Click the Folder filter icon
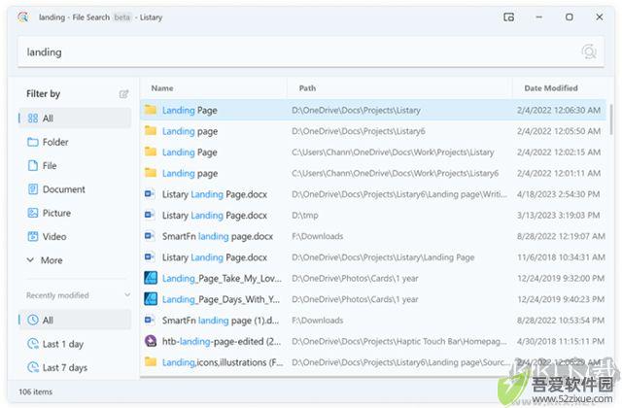The image size is (622, 408). coord(33,142)
